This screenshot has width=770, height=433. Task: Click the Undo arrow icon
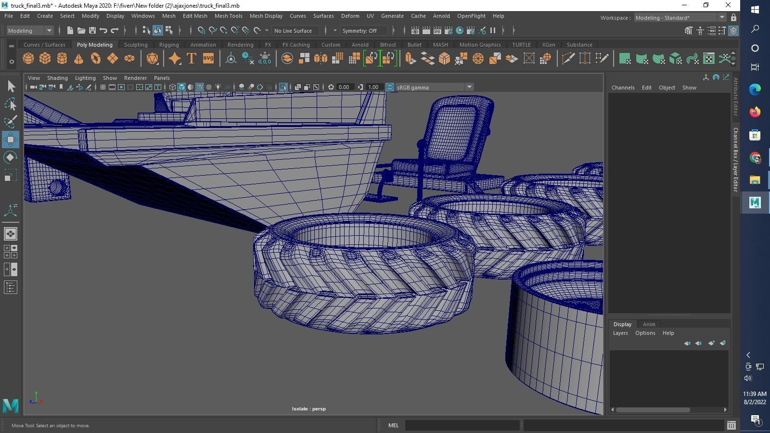[x=103, y=31]
